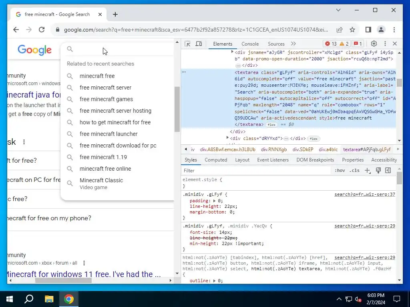The image size is (410, 307).
Task: Toggle the .cls element classes button
Action: pyautogui.click(x=354, y=170)
